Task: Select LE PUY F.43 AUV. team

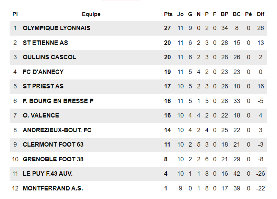Action: click(48, 174)
